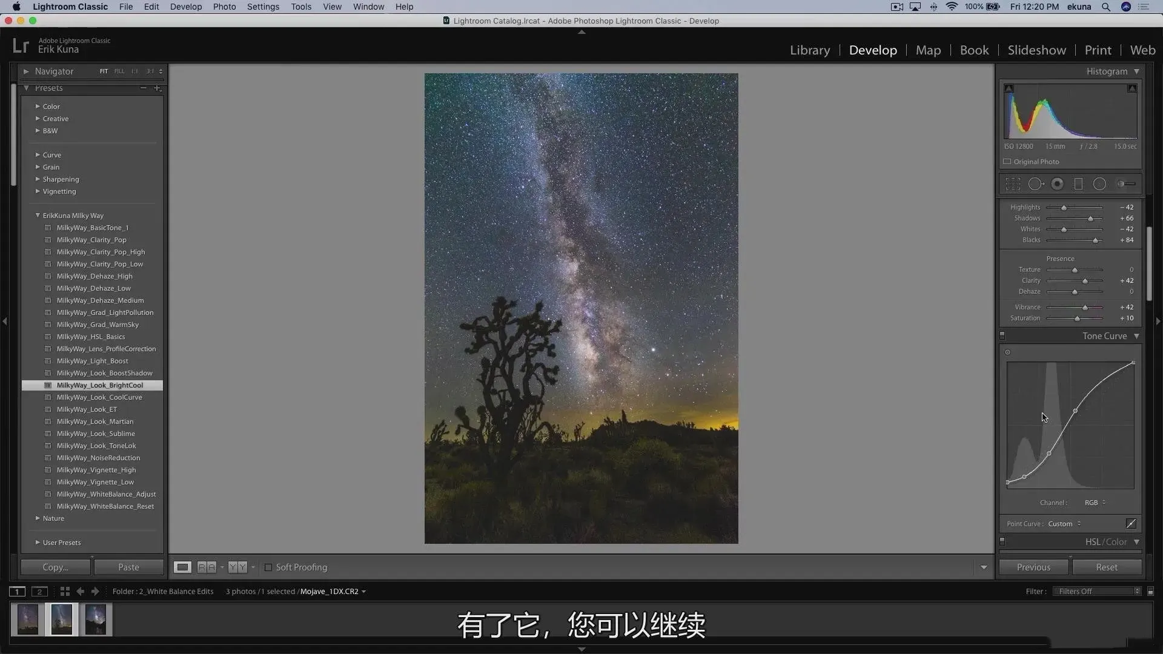Open the Settings menu
Image resolution: width=1163 pixels, height=654 pixels.
point(263,7)
